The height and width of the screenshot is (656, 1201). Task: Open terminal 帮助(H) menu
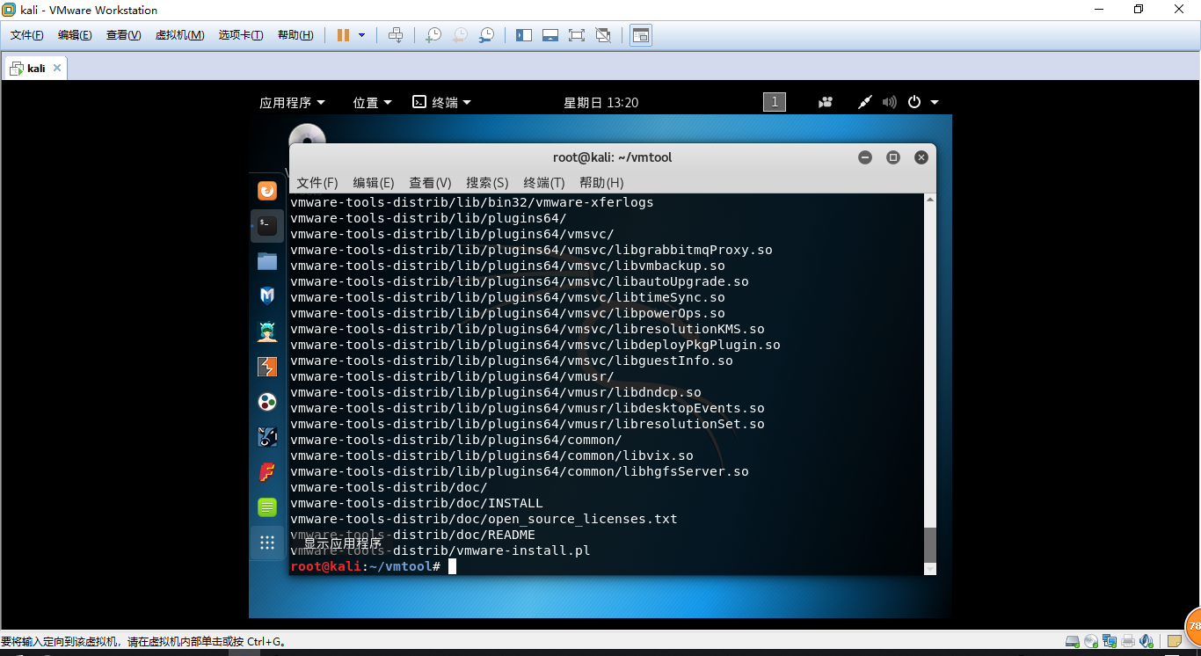601,182
